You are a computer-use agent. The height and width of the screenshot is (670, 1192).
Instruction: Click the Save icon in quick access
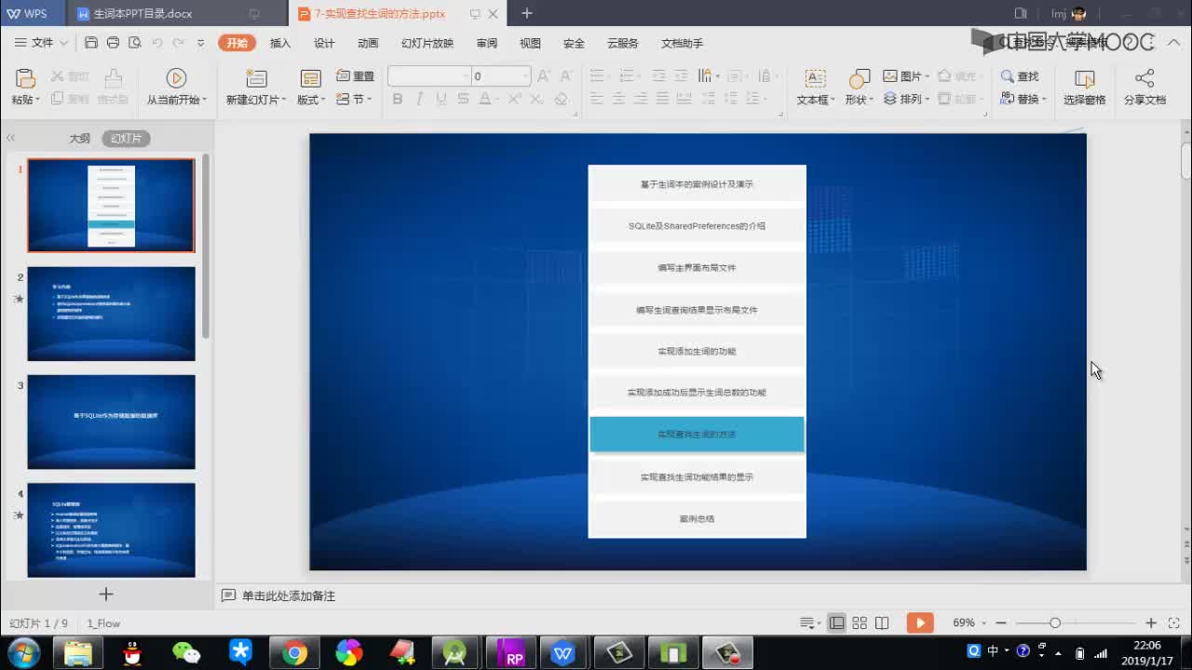[90, 43]
